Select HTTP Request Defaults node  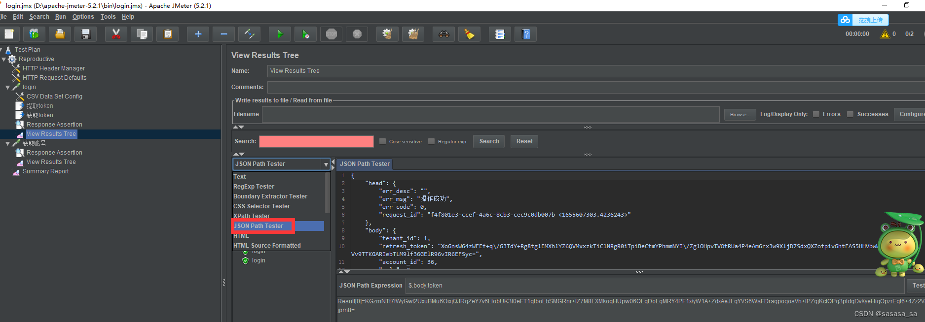pos(54,78)
